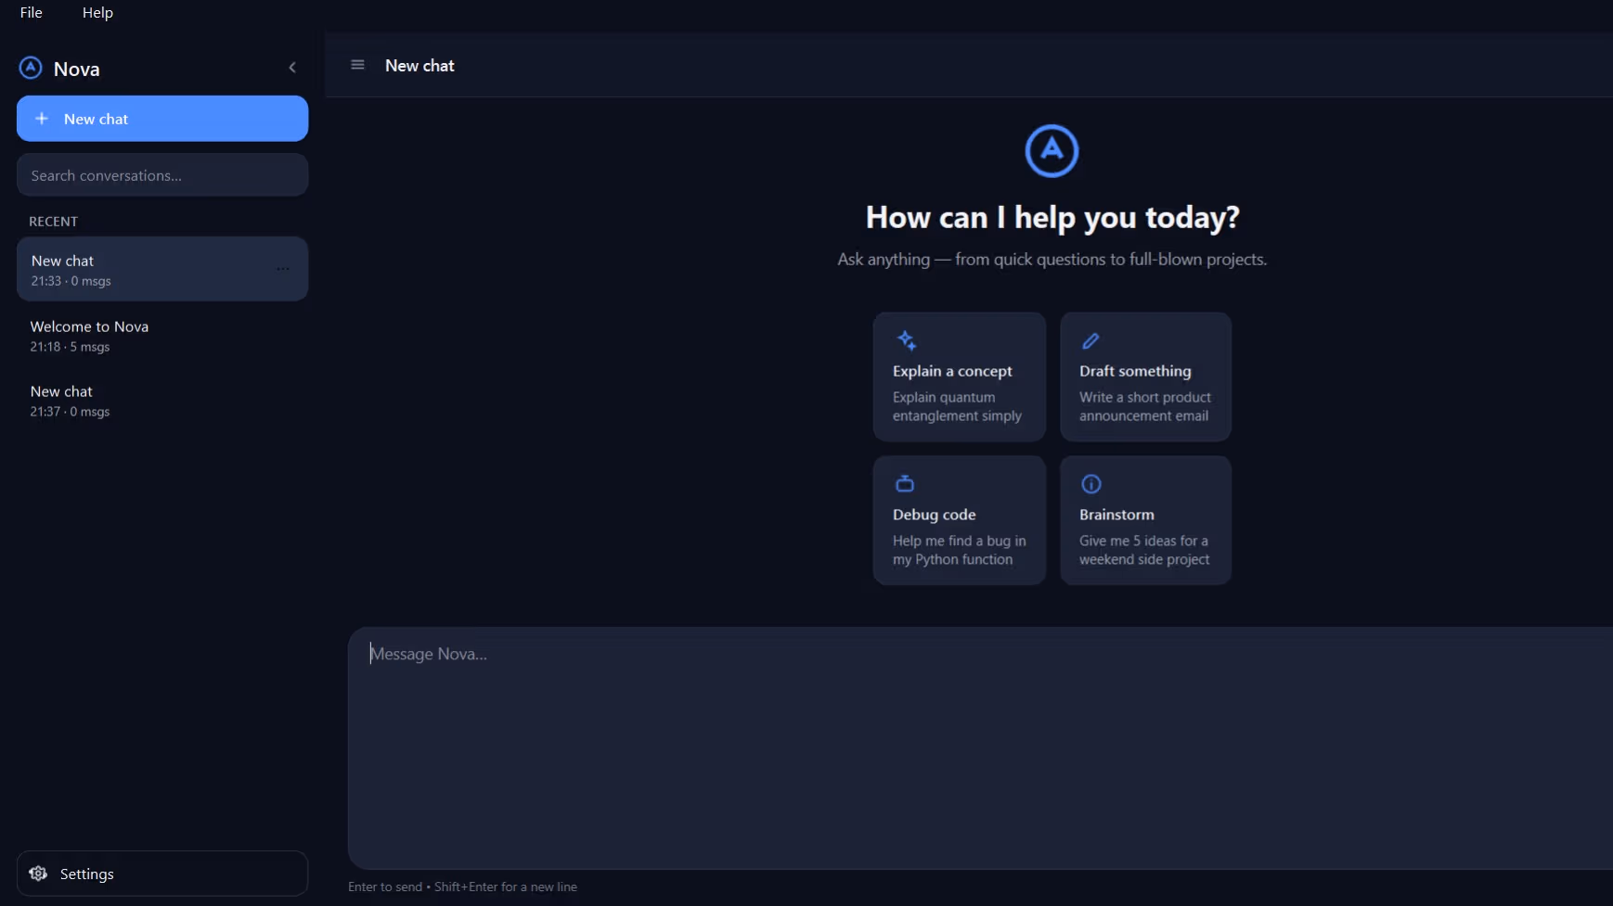1613x906 pixels.
Task: Click the sparkle icon on Explain a concept
Action: point(907,340)
